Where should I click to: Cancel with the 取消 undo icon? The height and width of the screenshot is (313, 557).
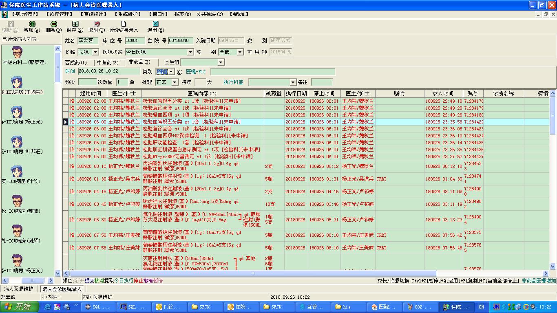click(97, 24)
